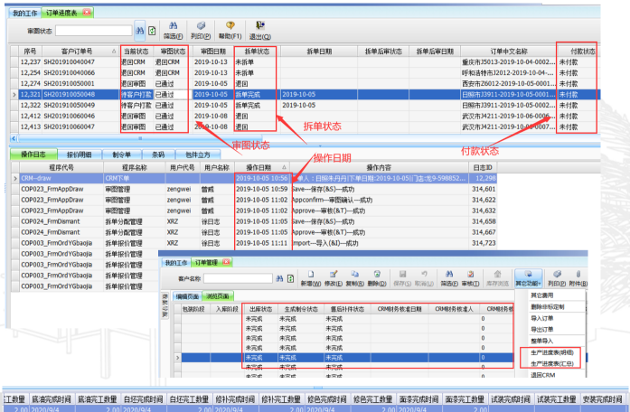Click 列印(P) print in 订单进度表 toolbar
630x412 pixels.
[x=201, y=31]
